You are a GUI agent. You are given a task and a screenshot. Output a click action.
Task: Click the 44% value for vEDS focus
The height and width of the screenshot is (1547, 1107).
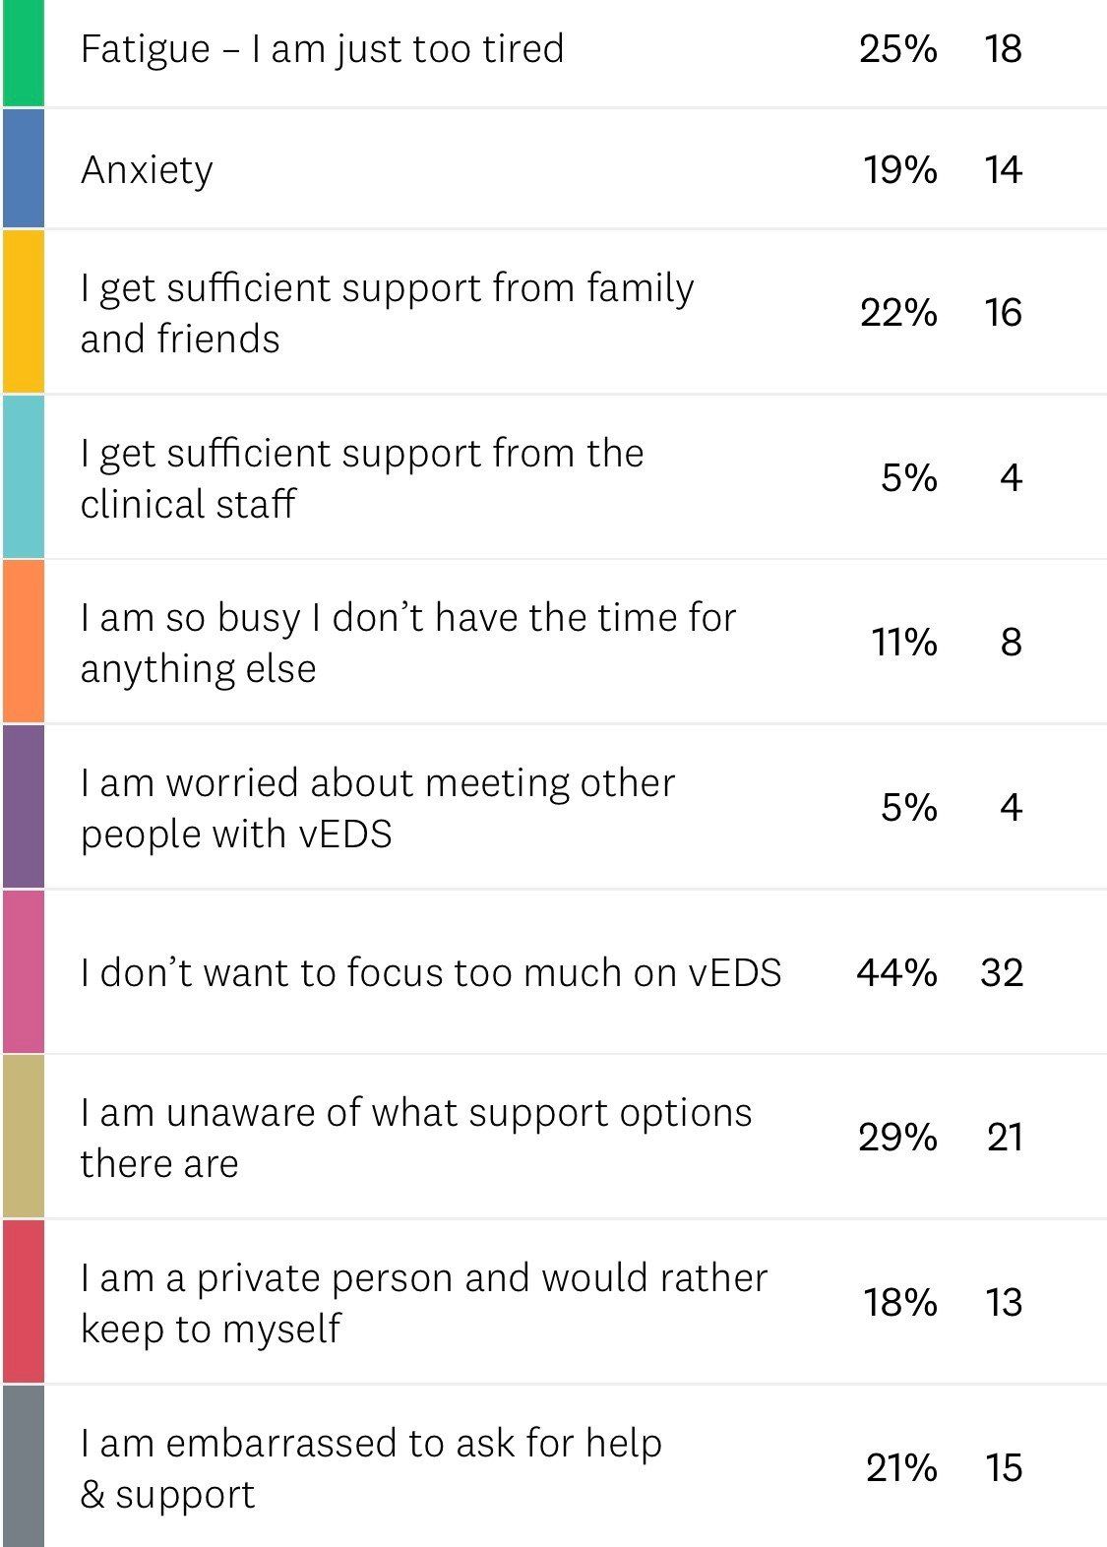click(895, 972)
